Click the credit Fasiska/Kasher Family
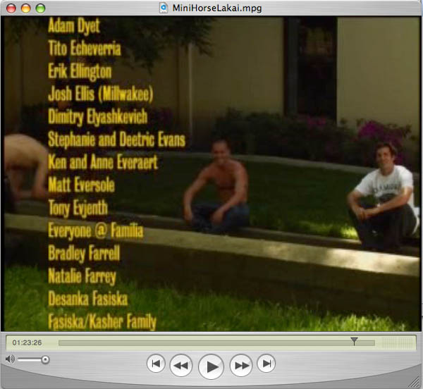 coord(102,322)
